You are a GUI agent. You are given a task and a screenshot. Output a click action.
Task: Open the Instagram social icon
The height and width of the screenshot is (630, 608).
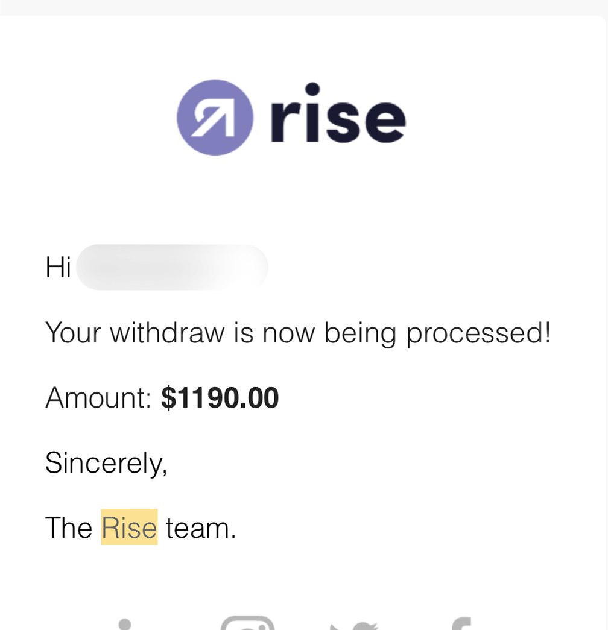(247, 623)
